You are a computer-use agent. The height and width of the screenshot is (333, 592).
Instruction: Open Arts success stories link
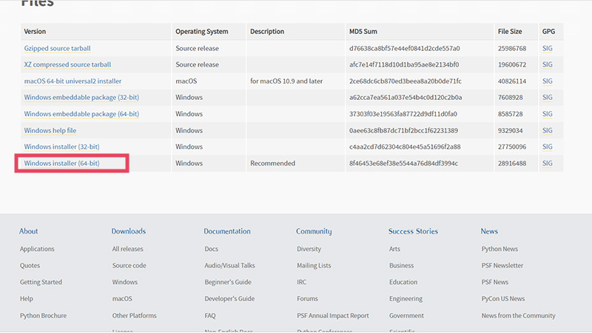click(394, 249)
